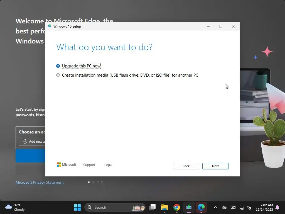Open the Support link in Setup

[89, 165]
